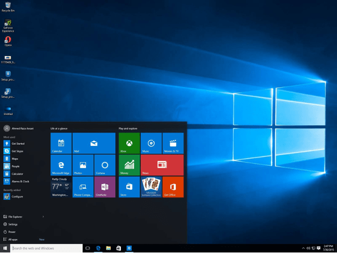Click the Windows Start button
337x253 pixels.
coord(5,248)
